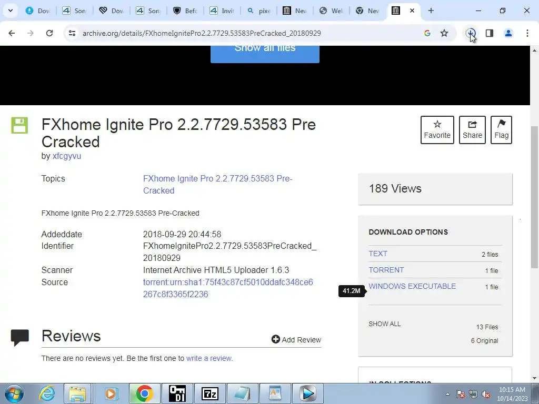
Task: Reload the archive.org page
Action: (x=49, y=33)
